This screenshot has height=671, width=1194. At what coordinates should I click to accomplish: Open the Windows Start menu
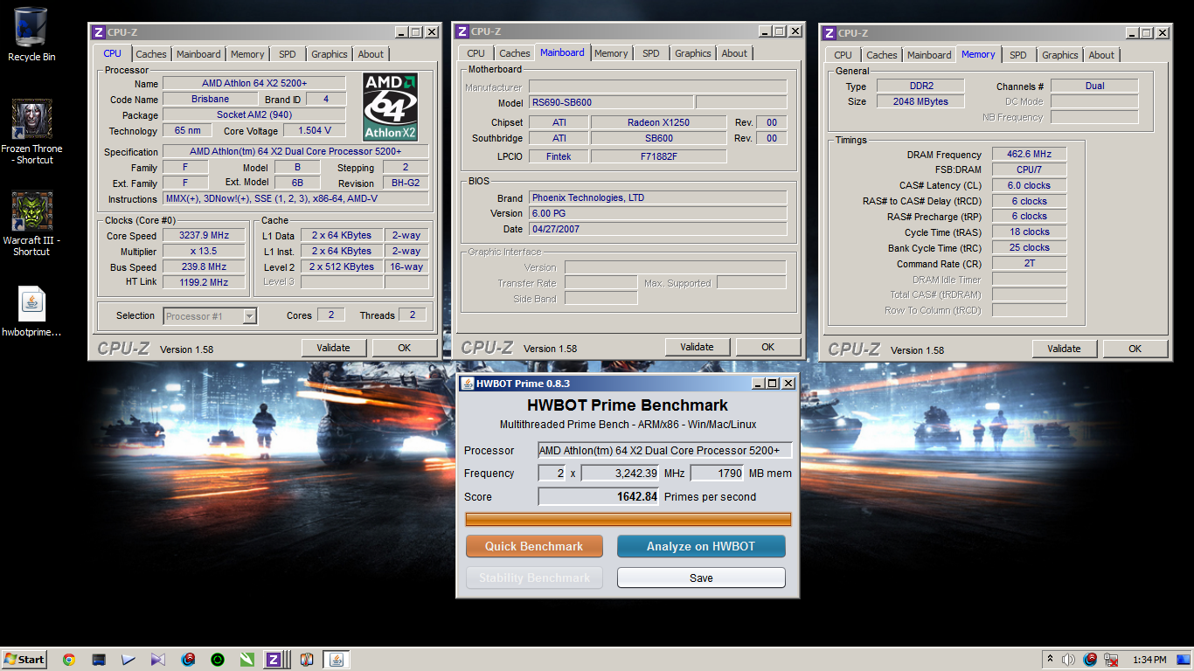pos(24,660)
